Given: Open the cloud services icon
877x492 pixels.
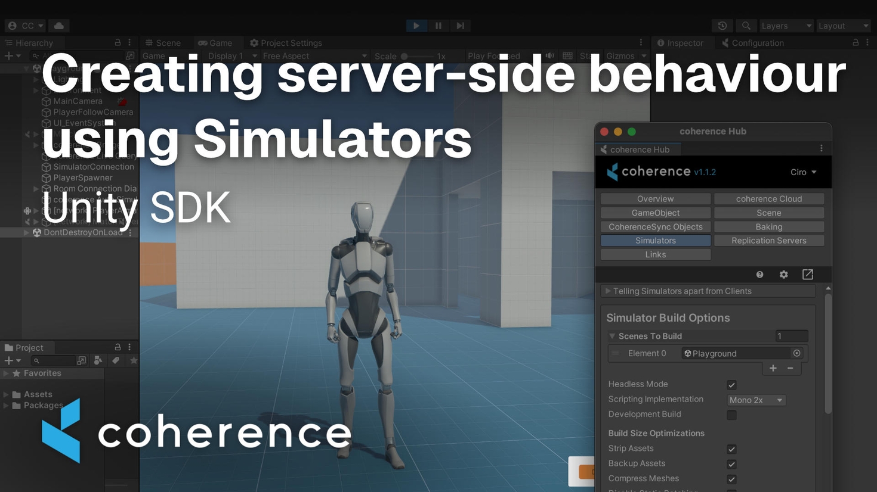Looking at the screenshot, I should click(x=59, y=26).
